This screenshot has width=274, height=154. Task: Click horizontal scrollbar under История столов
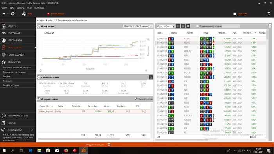(x=79, y=139)
